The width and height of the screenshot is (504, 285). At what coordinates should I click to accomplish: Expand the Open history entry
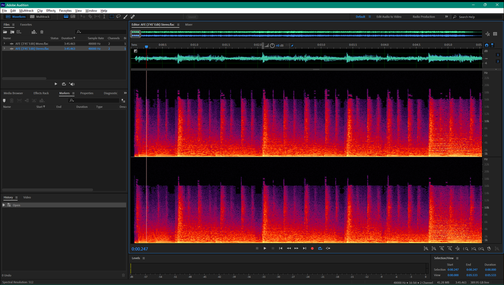click(x=4, y=205)
